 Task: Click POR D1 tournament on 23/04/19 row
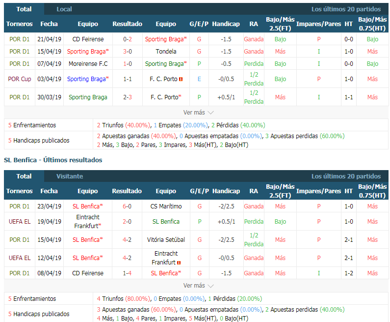tap(20, 206)
